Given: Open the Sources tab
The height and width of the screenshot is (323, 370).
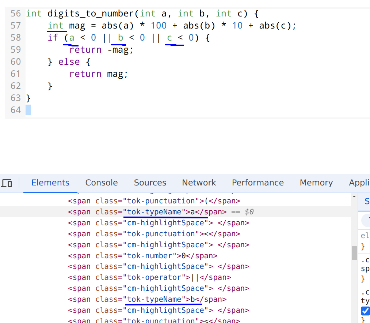Looking at the screenshot, I should tap(150, 183).
